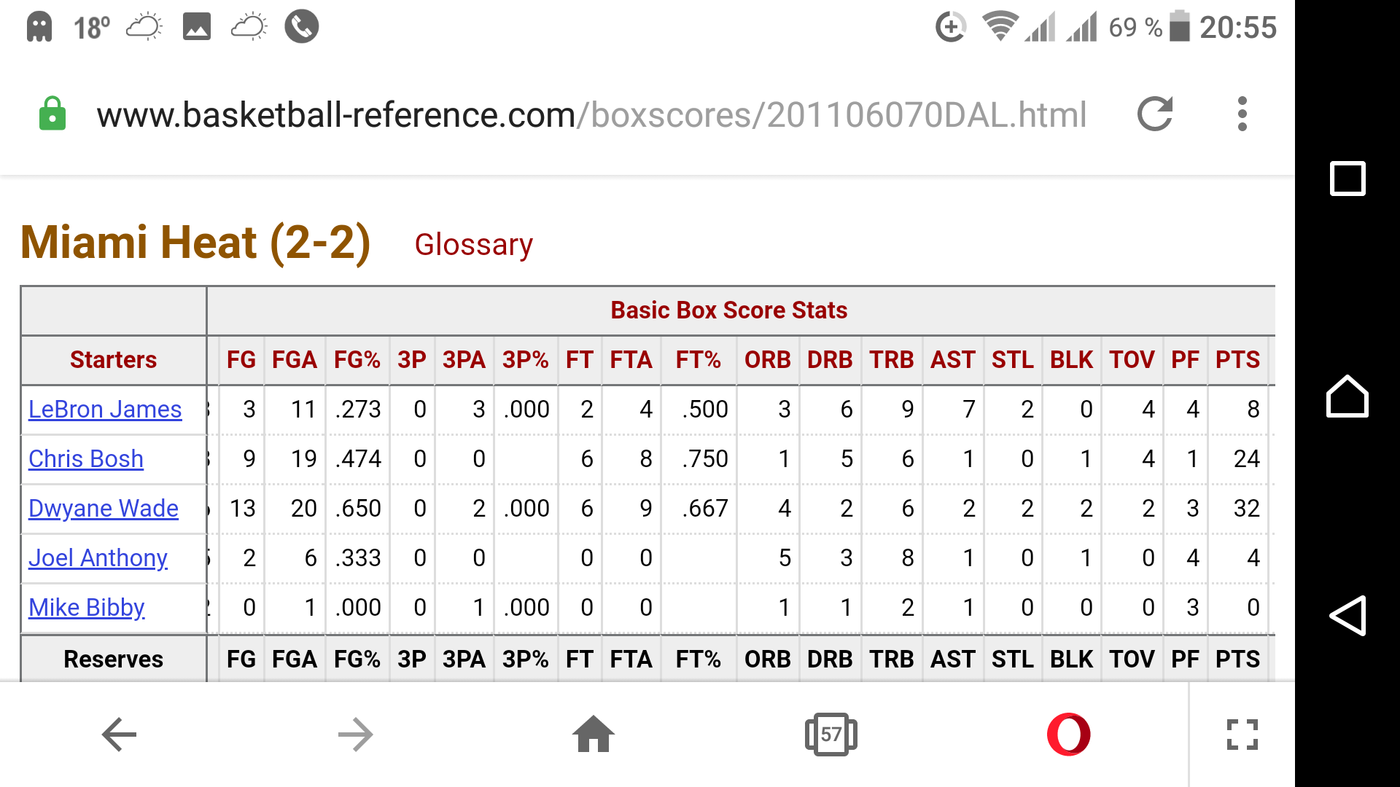Tap the green lock security icon
The width and height of the screenshot is (1400, 787).
coord(52,114)
